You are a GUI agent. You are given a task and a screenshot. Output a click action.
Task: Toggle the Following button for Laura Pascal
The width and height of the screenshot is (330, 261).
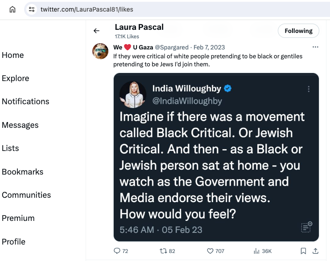click(298, 31)
